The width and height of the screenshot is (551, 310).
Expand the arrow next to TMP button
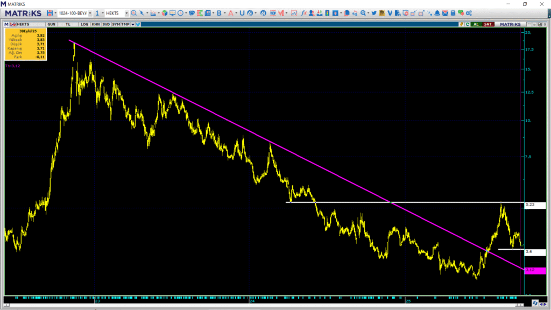click(132, 24)
